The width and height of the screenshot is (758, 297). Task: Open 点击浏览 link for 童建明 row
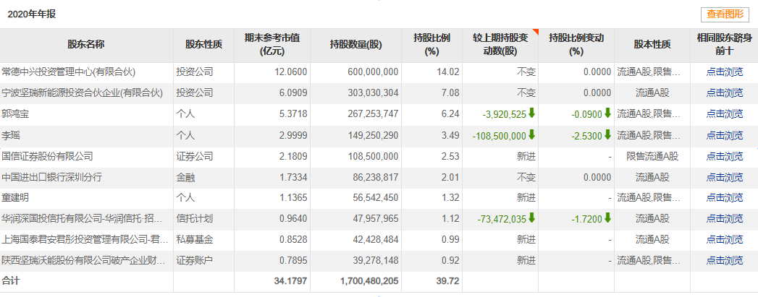point(724,198)
